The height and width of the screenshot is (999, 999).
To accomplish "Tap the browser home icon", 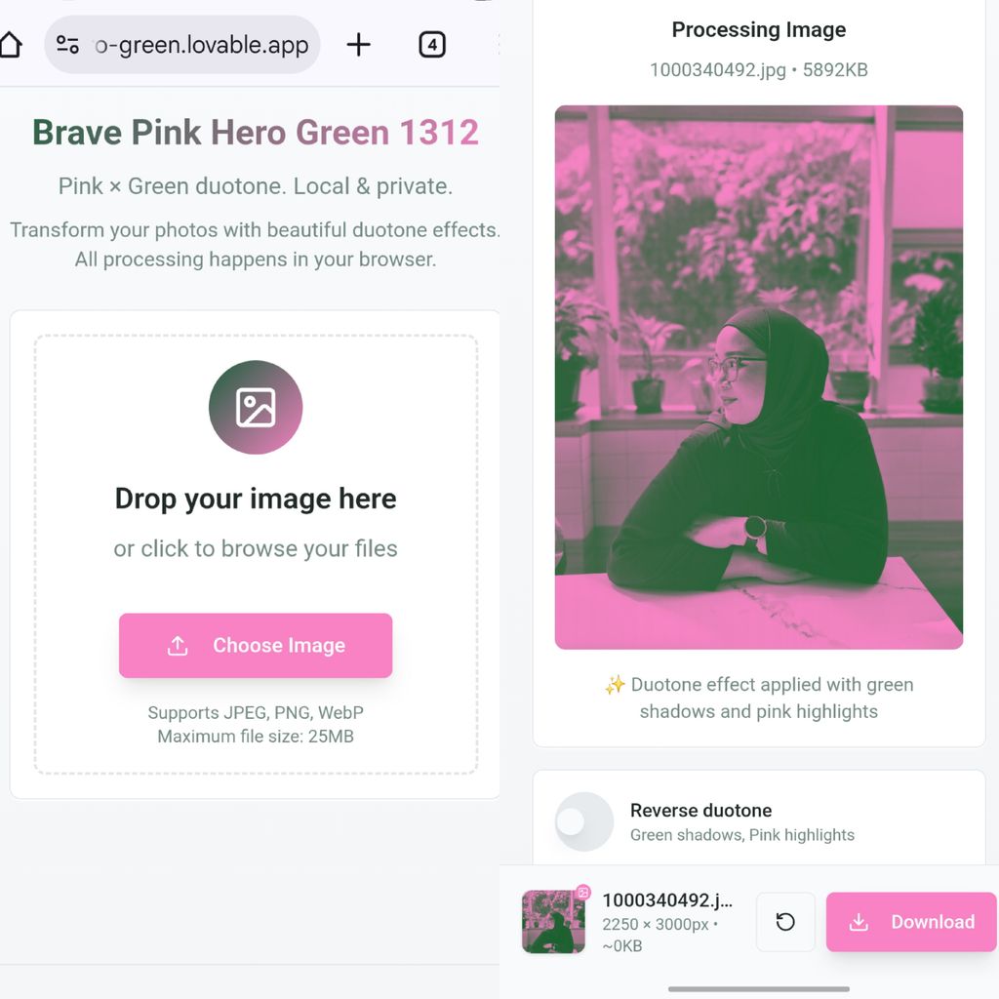I will (10, 45).
